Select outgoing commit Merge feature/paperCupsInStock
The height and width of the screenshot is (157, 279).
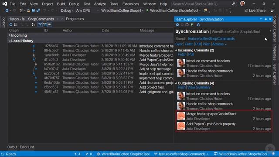224,116
